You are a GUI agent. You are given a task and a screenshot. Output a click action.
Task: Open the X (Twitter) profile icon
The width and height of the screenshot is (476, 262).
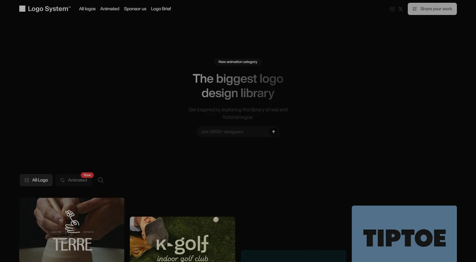(x=401, y=9)
